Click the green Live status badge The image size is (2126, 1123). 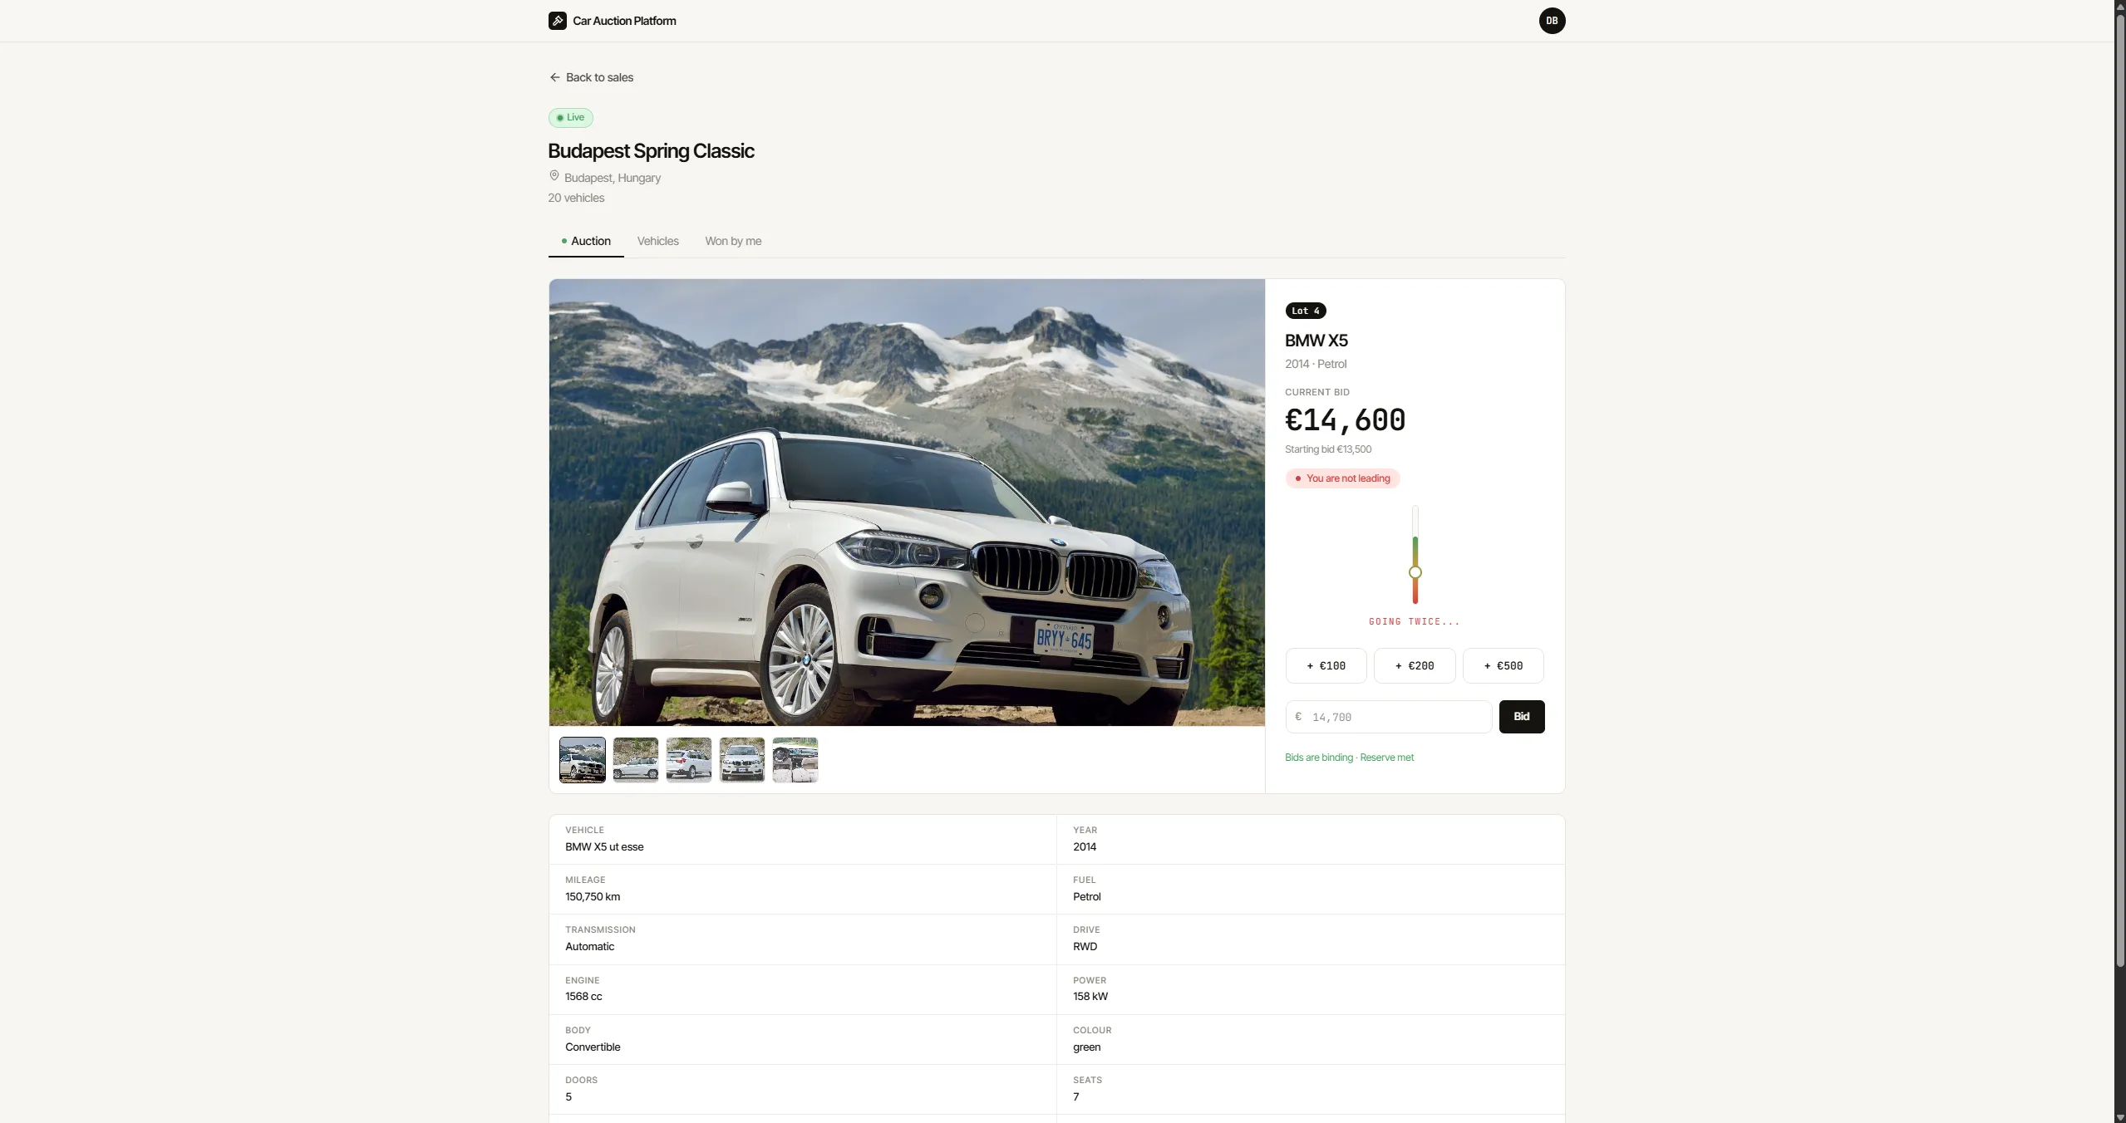570,118
